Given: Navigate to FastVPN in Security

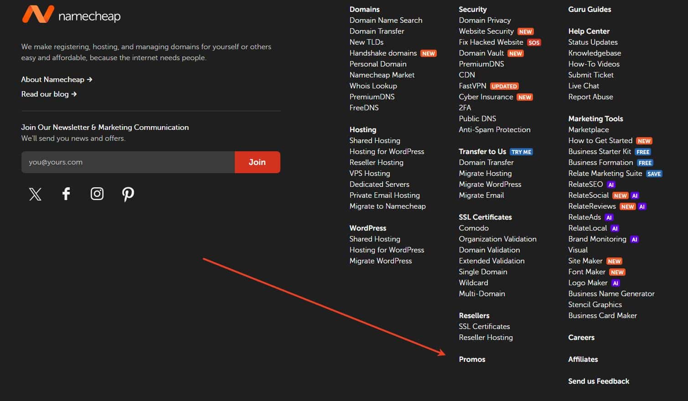Looking at the screenshot, I should coord(472,86).
